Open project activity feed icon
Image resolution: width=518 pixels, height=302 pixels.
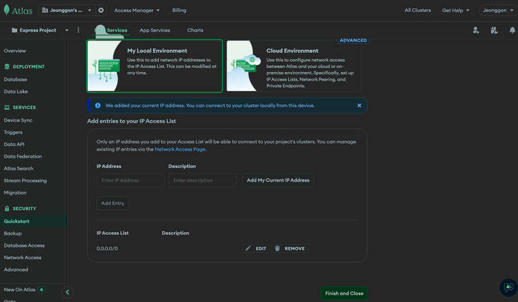pyautogui.click(x=494, y=30)
